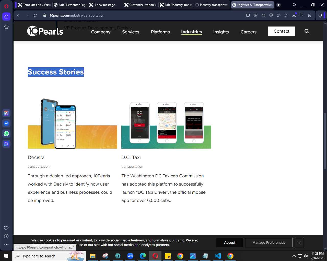
Task: Click the 10Pearls logo
Action: click(x=45, y=31)
